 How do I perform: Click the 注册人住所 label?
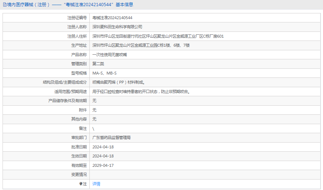77,36
